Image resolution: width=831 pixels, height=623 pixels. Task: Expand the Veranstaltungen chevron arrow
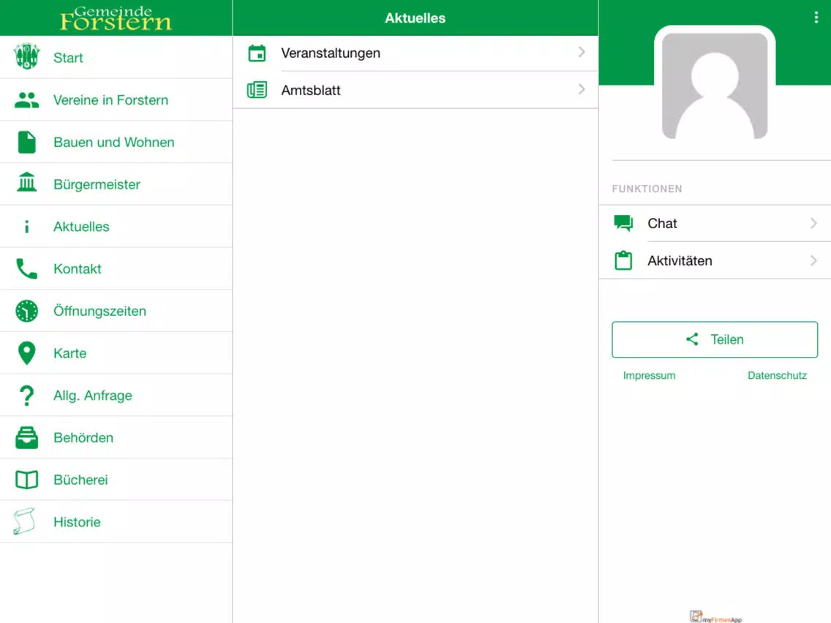[582, 52]
